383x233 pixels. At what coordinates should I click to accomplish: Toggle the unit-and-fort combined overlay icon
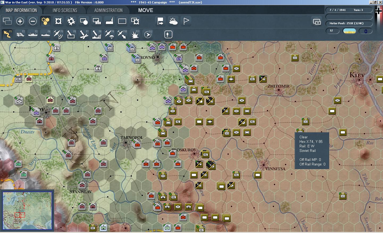(135, 21)
